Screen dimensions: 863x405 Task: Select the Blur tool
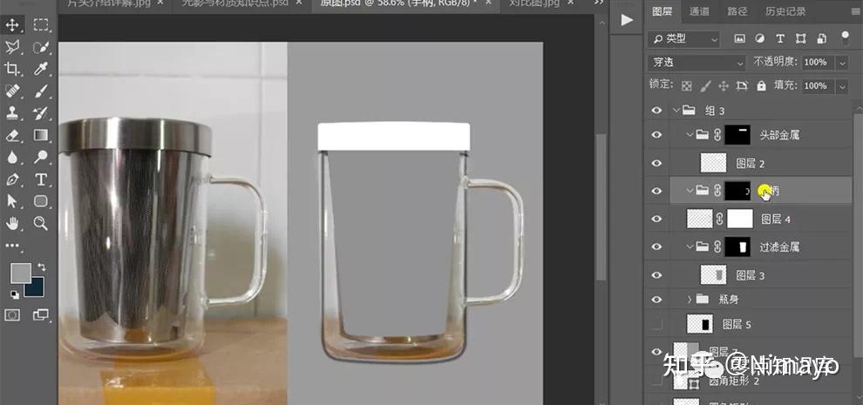pyautogui.click(x=12, y=158)
